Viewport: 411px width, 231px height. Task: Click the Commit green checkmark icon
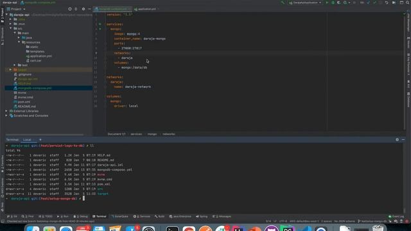(x=374, y=3)
